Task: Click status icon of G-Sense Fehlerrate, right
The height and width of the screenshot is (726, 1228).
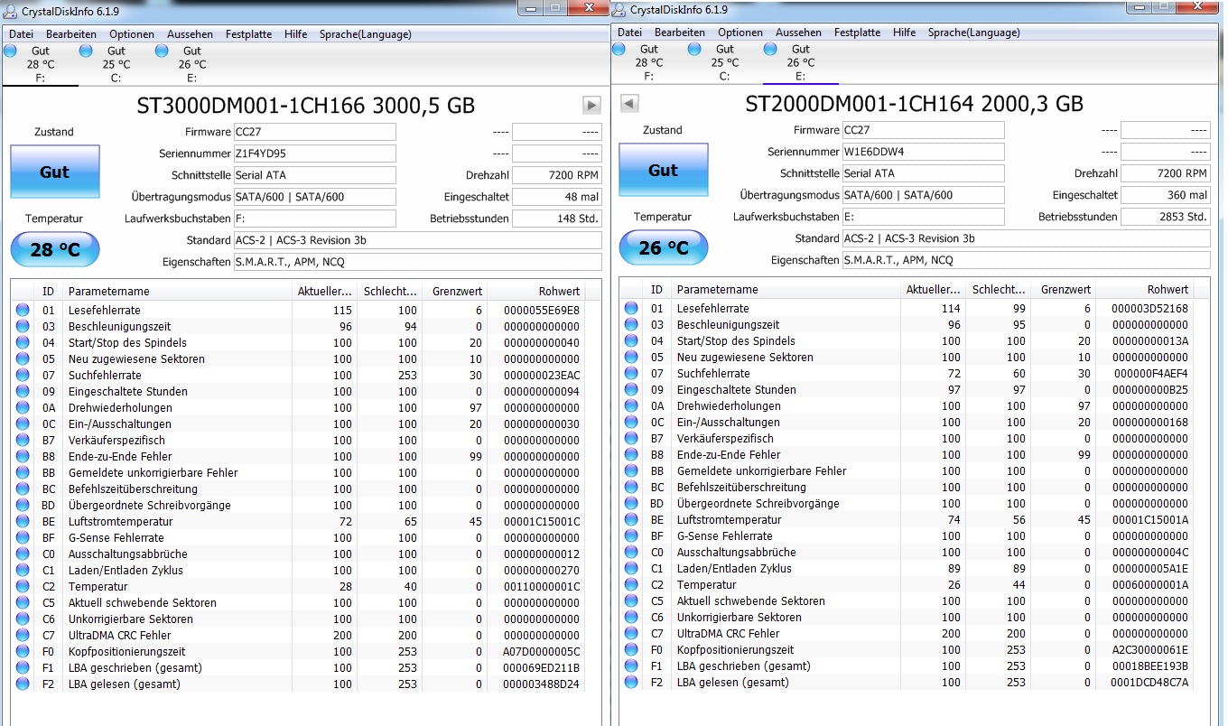Action: coord(630,535)
